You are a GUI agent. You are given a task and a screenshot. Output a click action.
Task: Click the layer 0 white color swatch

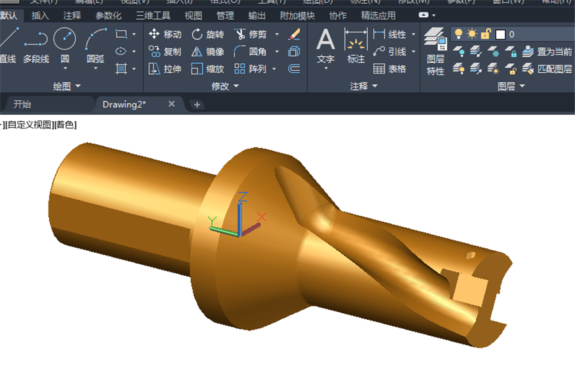500,34
